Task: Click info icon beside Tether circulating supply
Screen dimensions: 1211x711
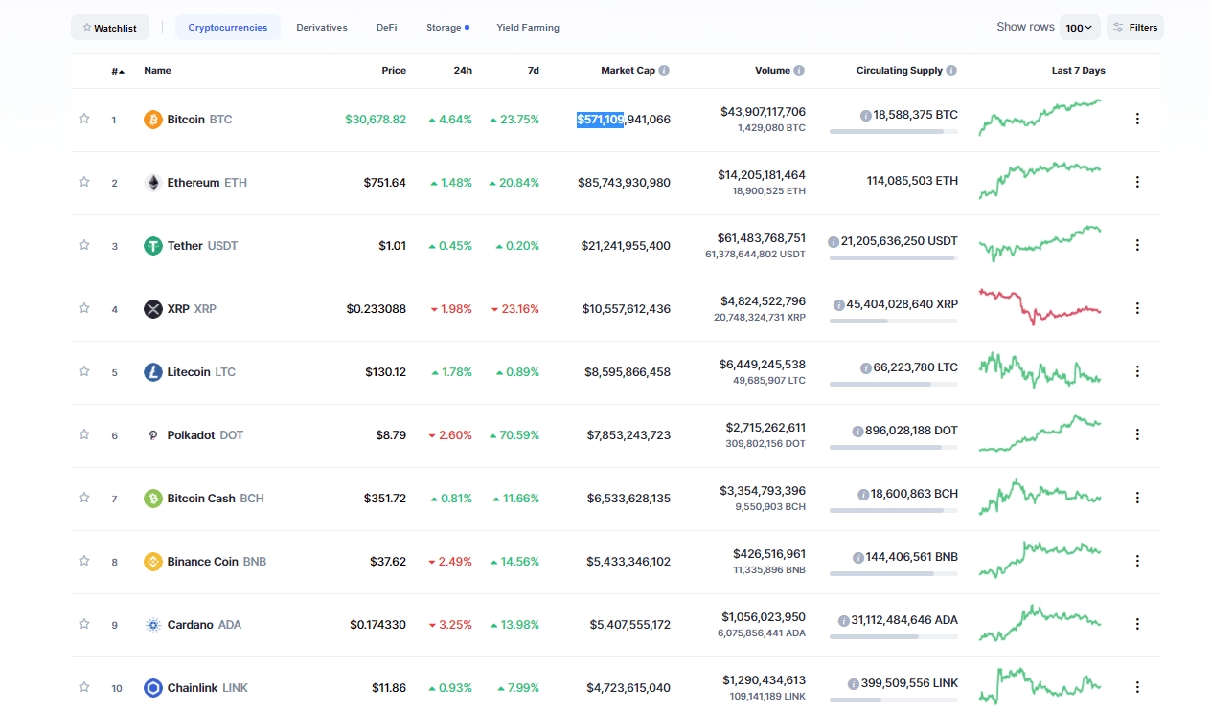Action: pos(834,241)
